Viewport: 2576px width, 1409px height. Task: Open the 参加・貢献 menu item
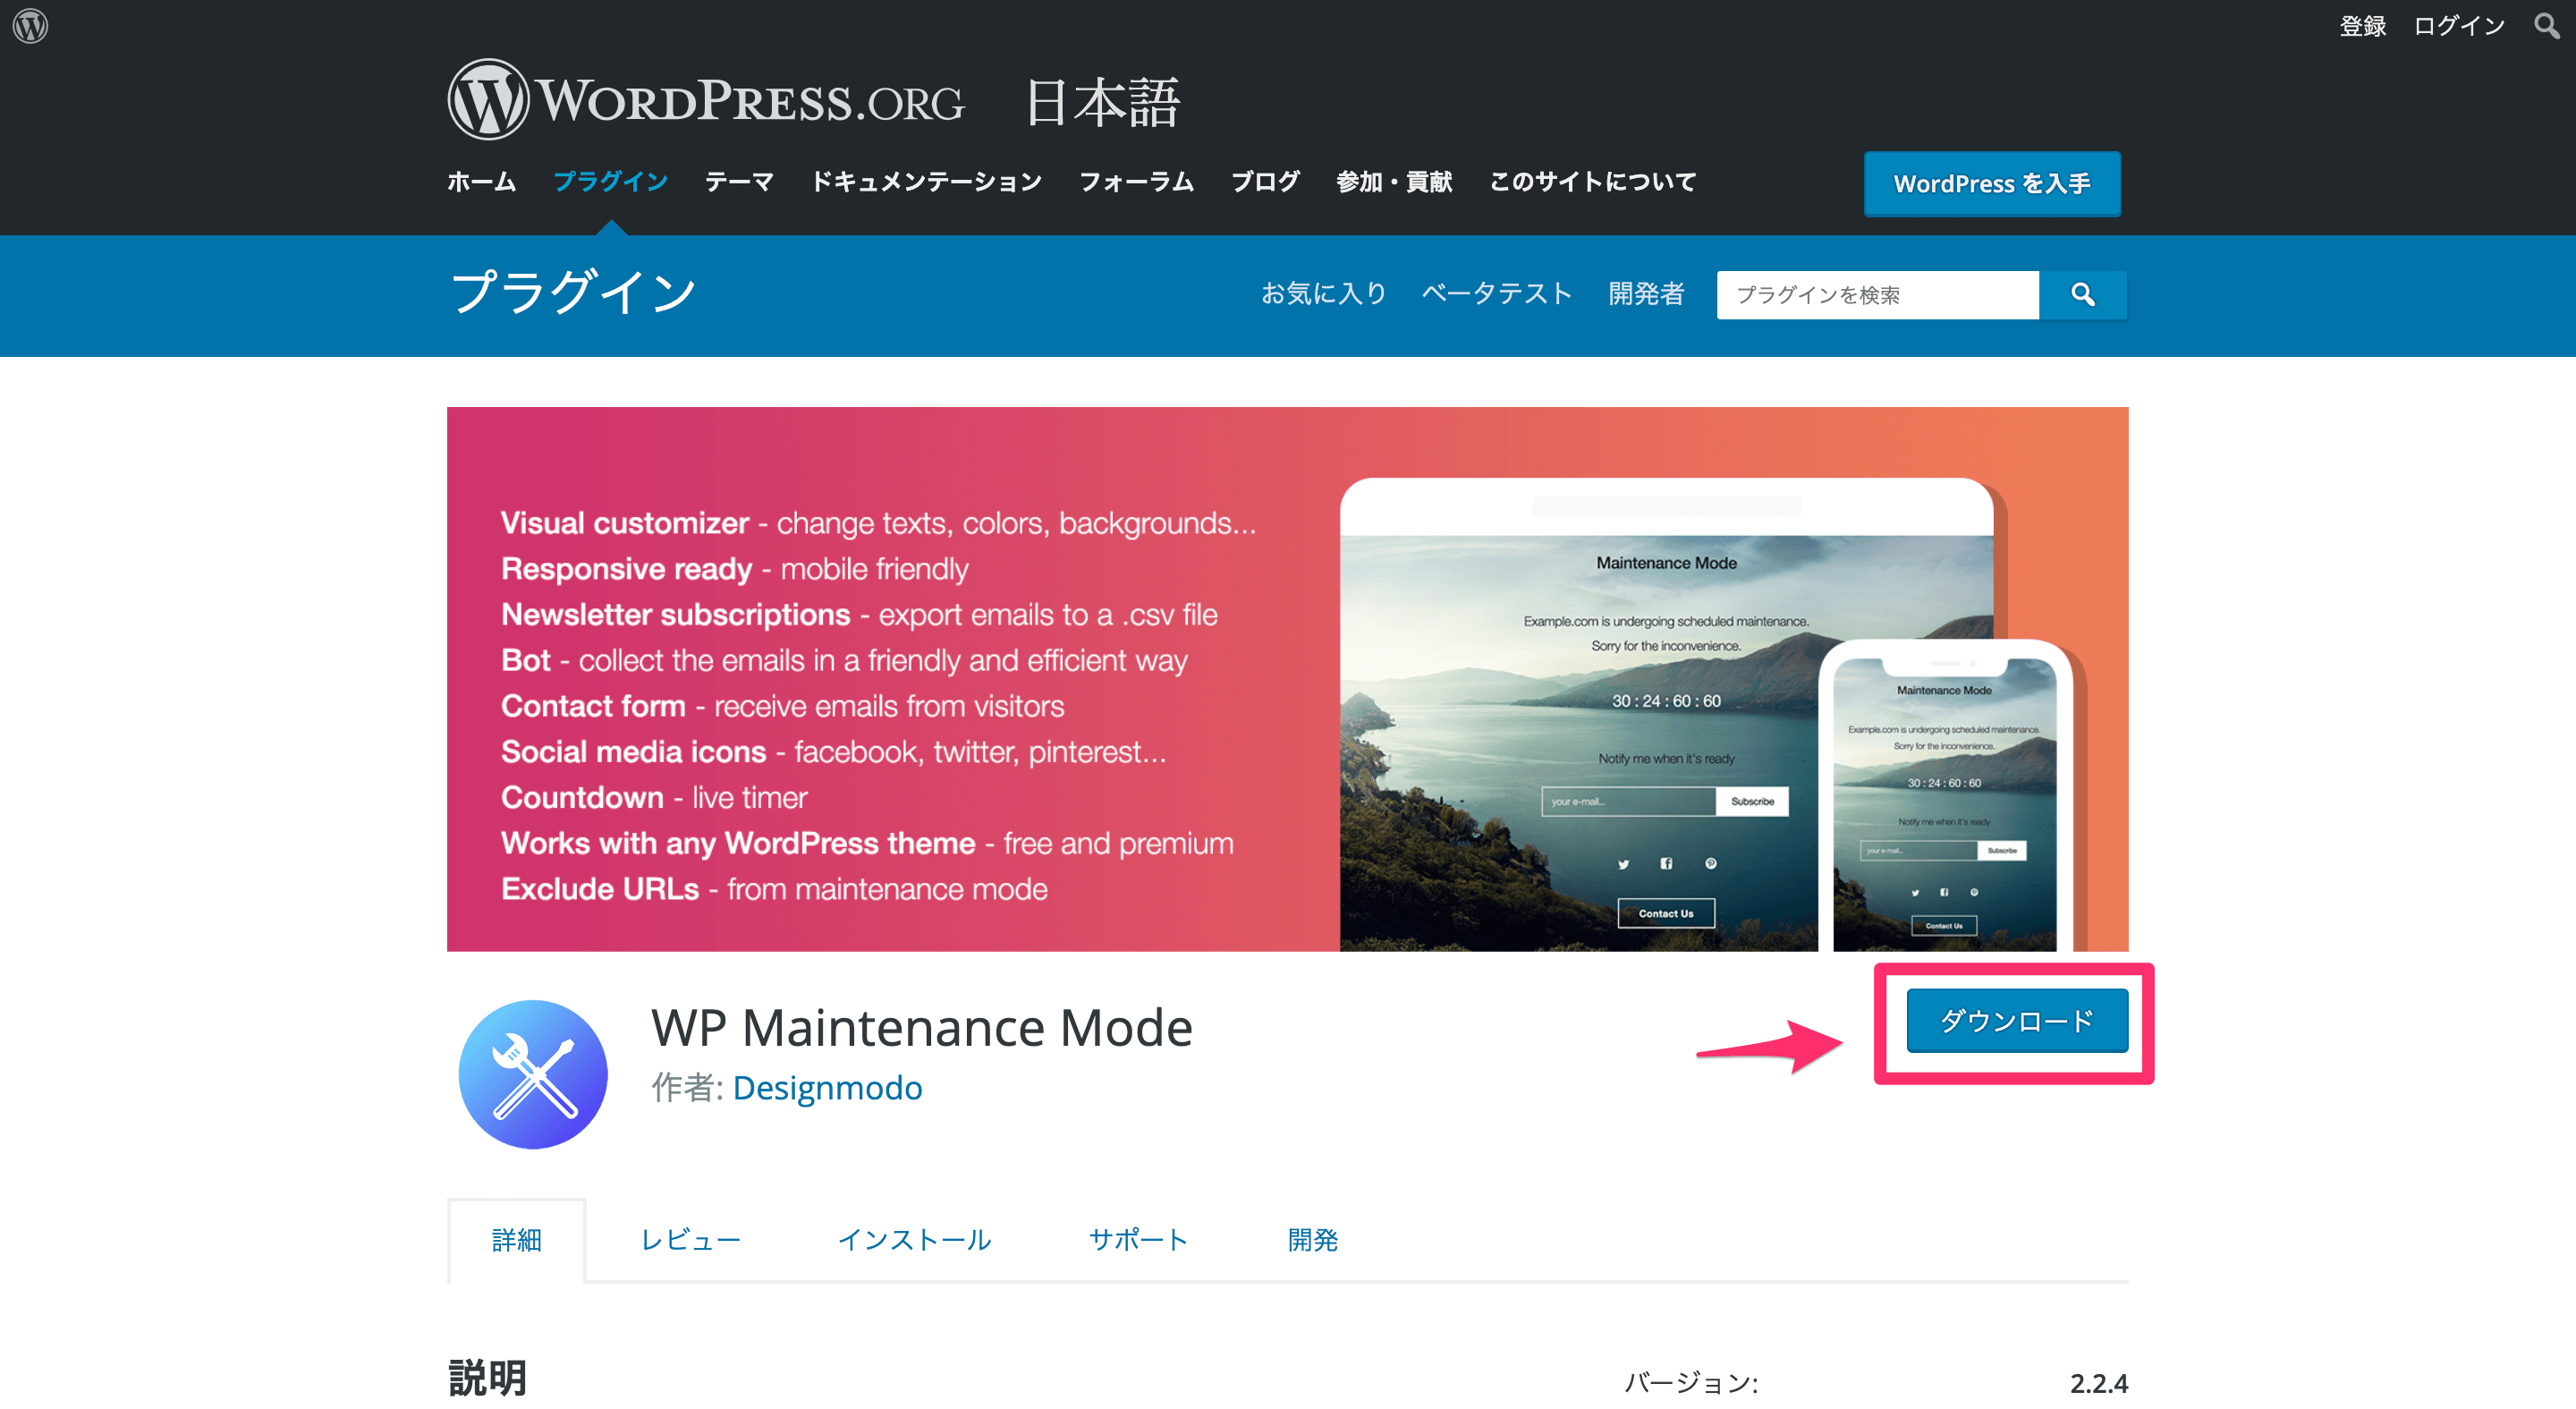[1394, 182]
